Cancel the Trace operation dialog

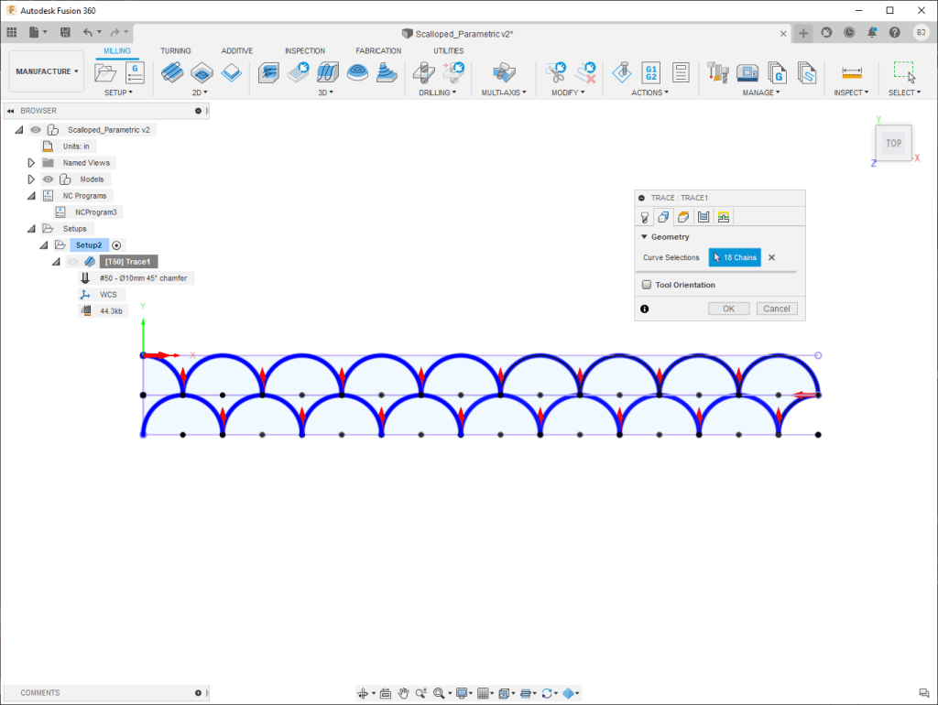pyautogui.click(x=776, y=309)
